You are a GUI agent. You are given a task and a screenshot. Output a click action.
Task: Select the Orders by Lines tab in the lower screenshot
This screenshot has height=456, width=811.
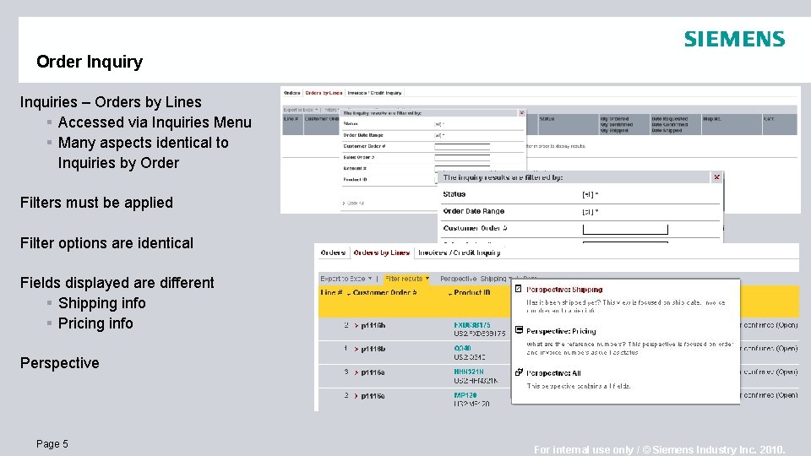point(382,252)
